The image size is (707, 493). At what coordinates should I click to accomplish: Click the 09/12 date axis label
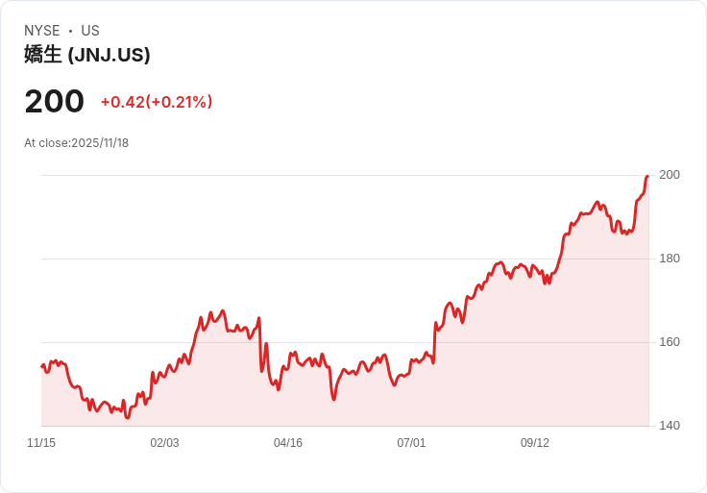[535, 443]
